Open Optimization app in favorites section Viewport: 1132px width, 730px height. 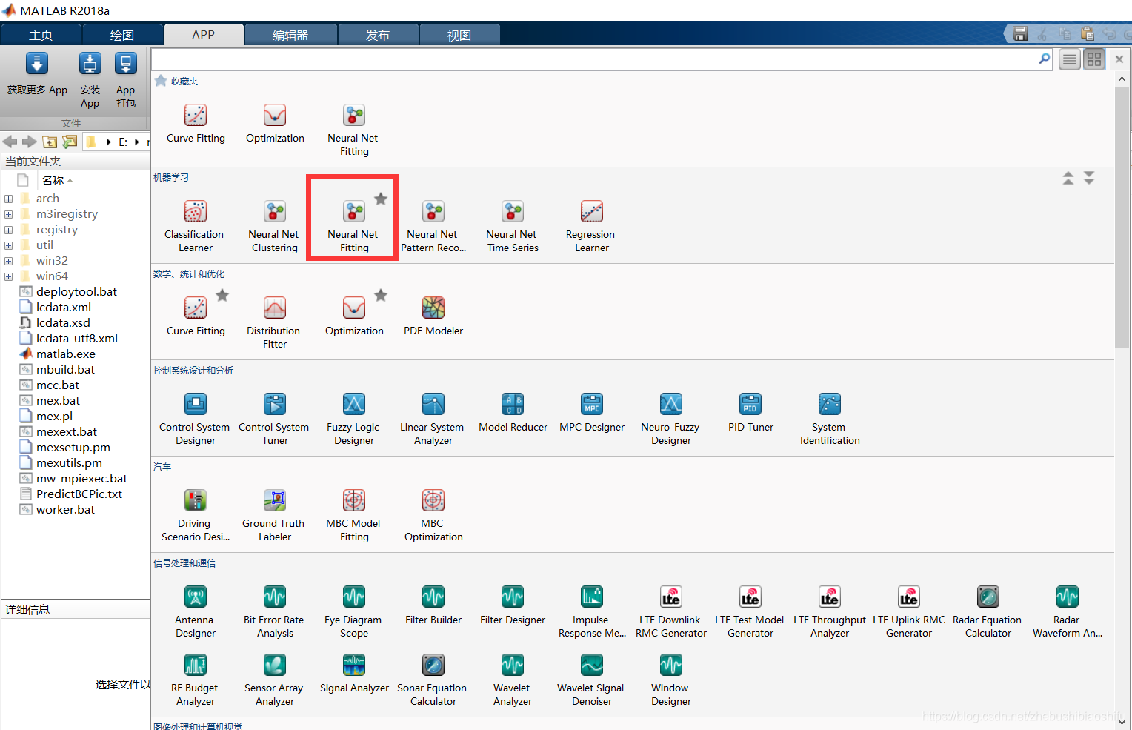[x=275, y=123]
